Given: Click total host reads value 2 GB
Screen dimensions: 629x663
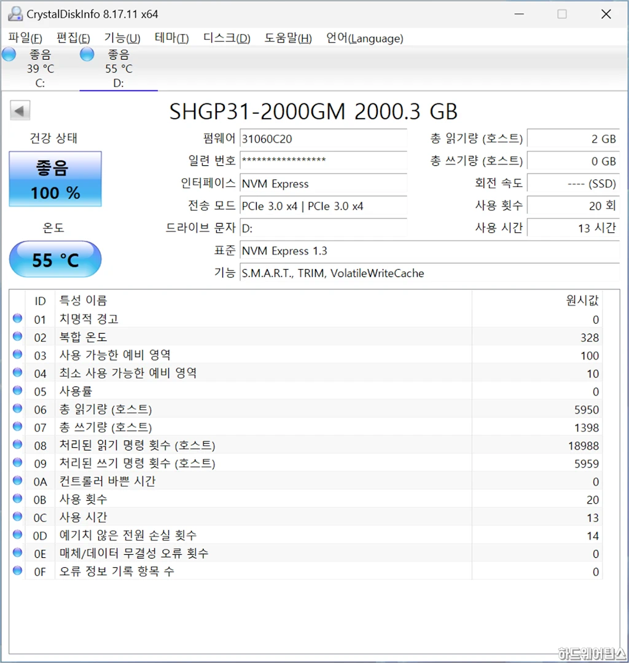Looking at the screenshot, I should pyautogui.click(x=573, y=139).
